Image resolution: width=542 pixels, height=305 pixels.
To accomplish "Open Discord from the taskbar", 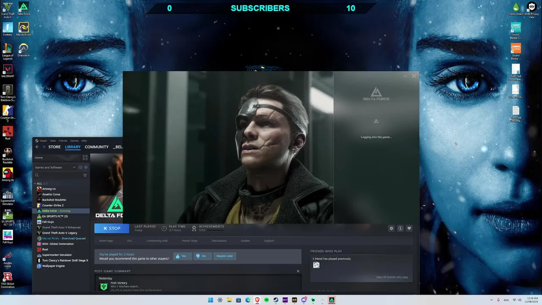I will point(304,300).
